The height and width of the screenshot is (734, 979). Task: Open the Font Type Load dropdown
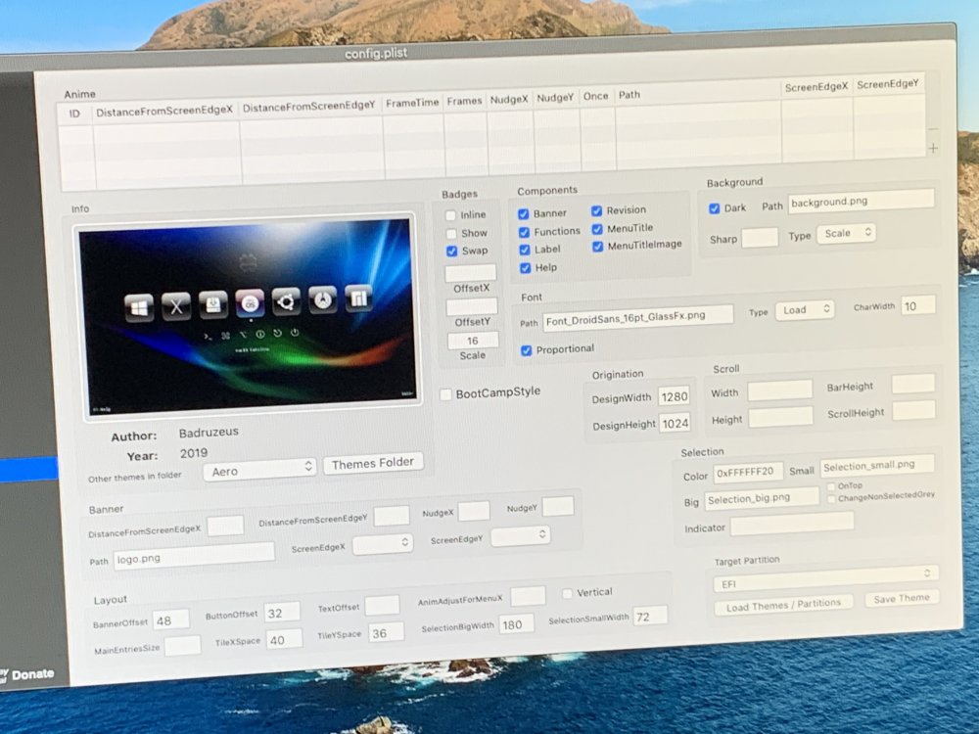(805, 310)
